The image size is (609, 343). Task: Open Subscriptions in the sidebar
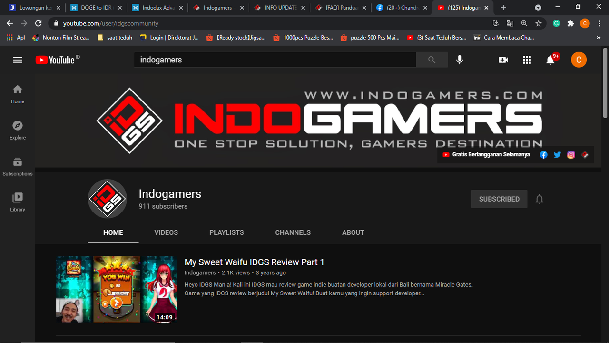click(x=18, y=166)
